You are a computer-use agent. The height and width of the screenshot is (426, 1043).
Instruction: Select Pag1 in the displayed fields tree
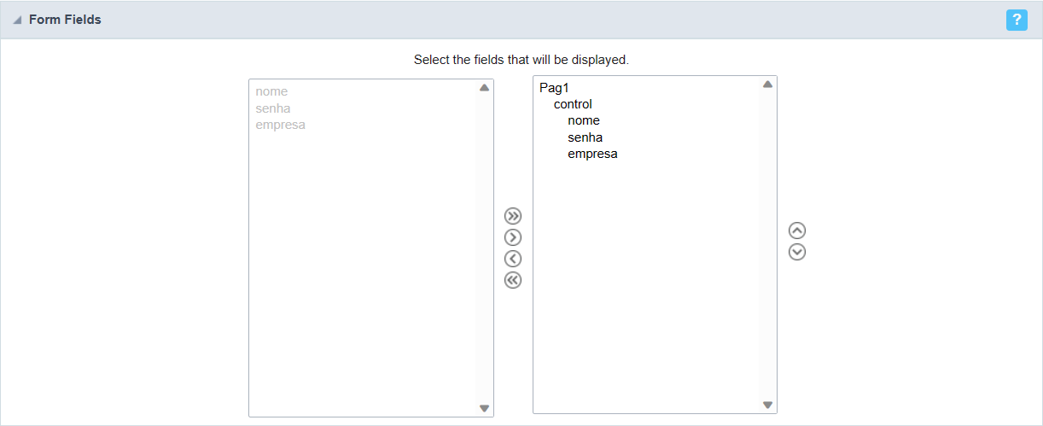tap(554, 88)
